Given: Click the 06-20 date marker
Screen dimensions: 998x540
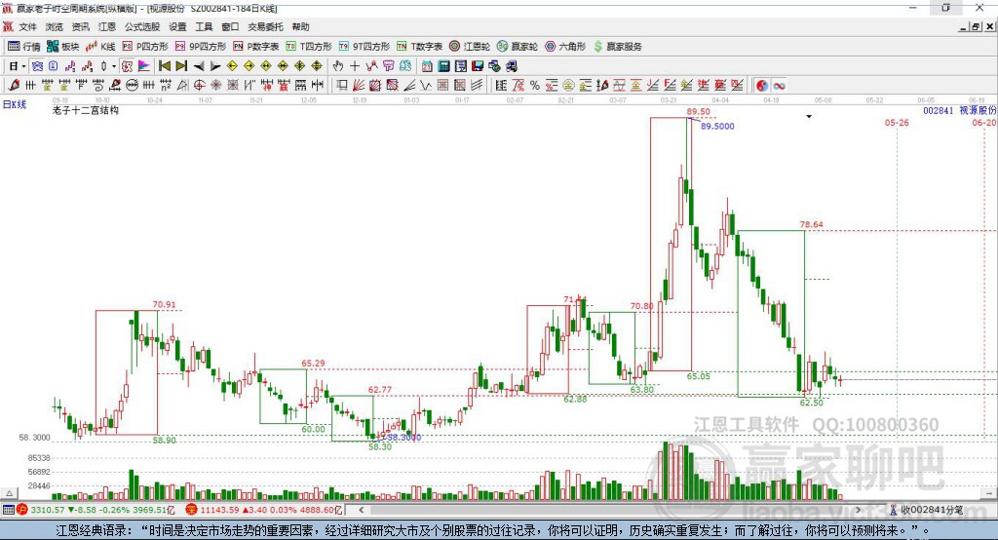Looking at the screenshot, I should (984, 122).
